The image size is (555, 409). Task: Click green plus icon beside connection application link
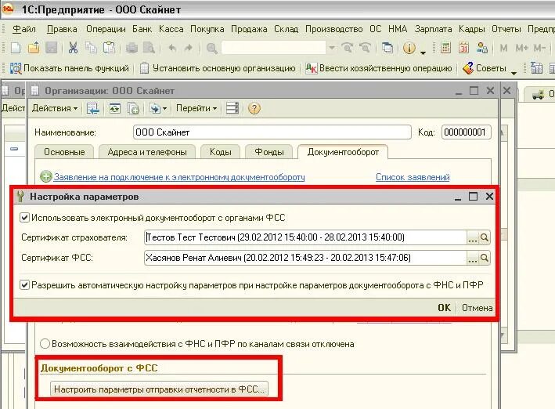coord(45,176)
